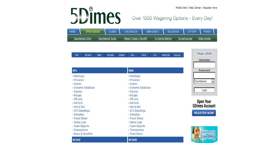Click the 5Dimes logo
The width and height of the screenshot is (260, 143).
coord(96,15)
